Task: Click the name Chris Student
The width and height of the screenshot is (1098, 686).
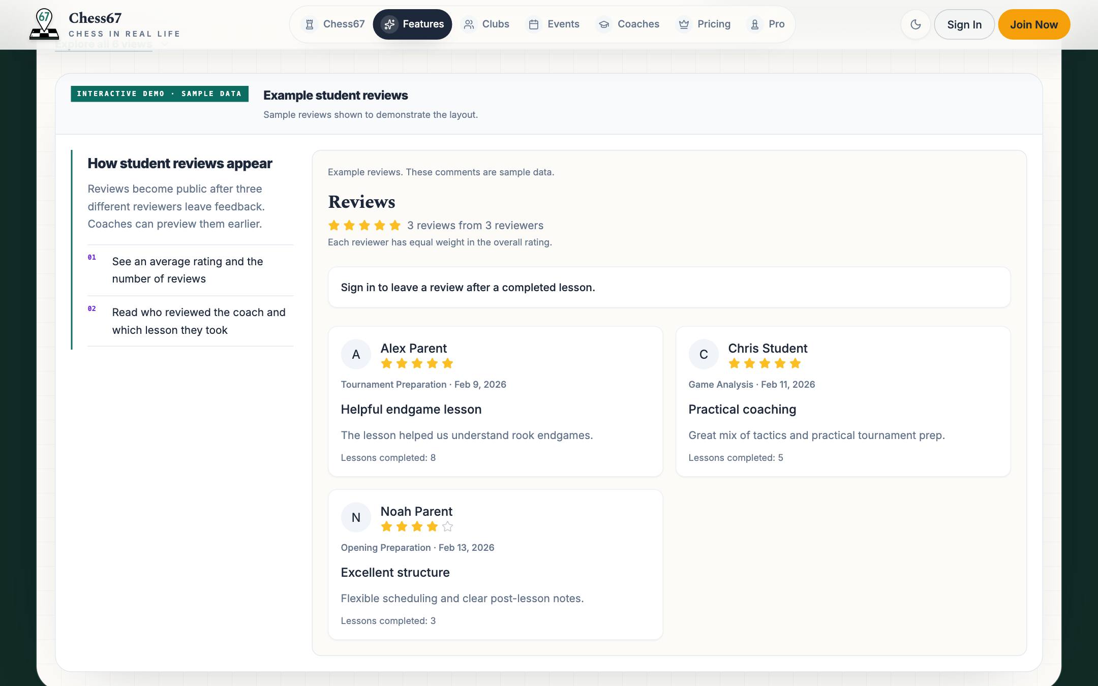Action: (x=768, y=348)
